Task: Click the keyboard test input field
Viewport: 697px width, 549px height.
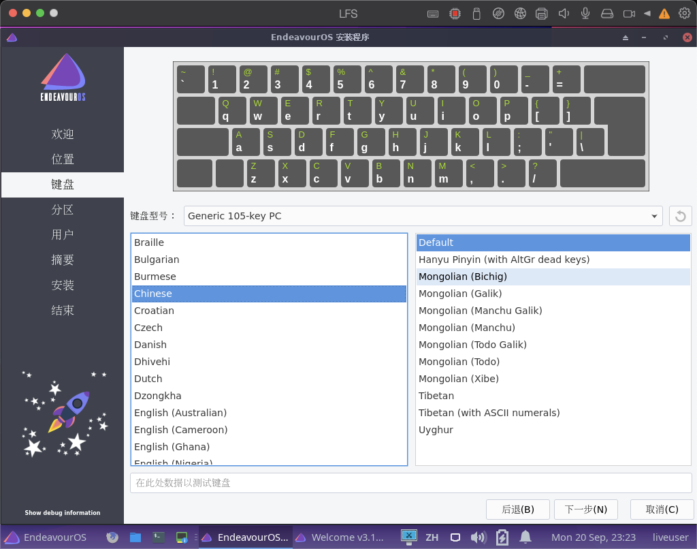Action: [x=410, y=483]
